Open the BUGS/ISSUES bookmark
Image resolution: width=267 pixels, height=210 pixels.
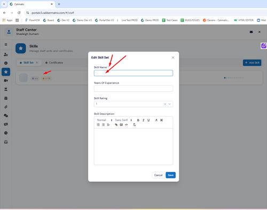(190, 20)
